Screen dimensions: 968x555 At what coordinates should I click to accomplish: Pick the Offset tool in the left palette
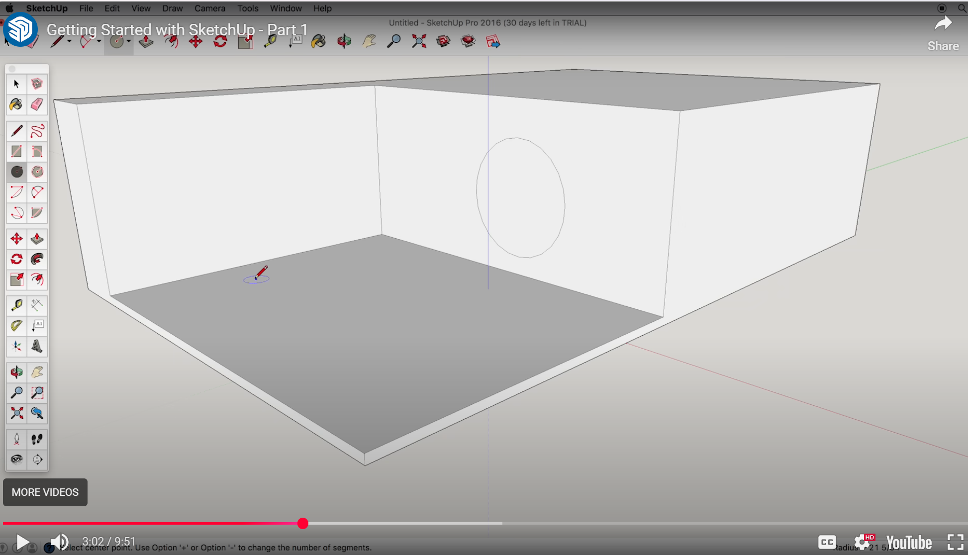pyautogui.click(x=37, y=279)
